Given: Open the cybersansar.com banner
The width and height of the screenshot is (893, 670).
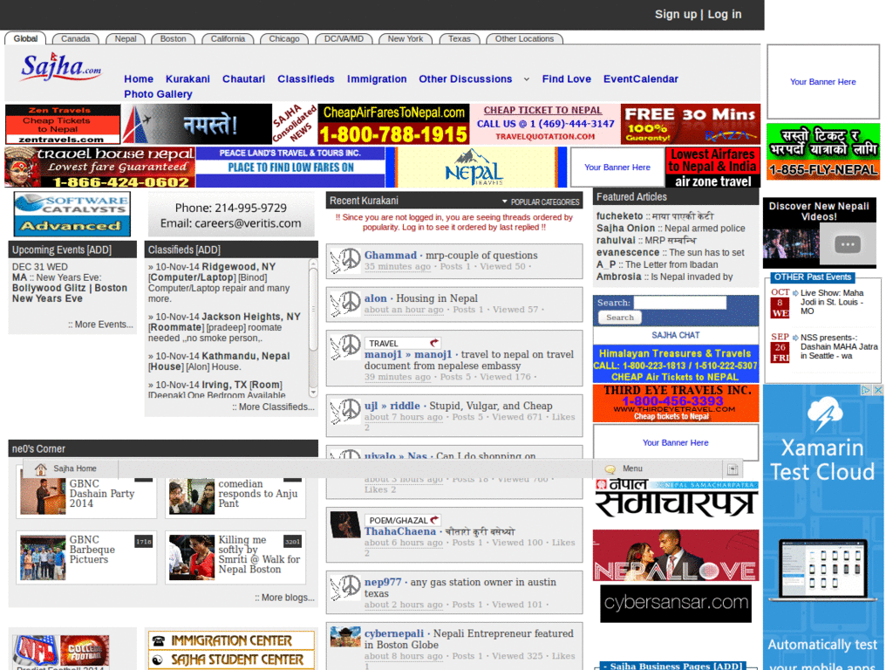Looking at the screenshot, I should pos(676,603).
